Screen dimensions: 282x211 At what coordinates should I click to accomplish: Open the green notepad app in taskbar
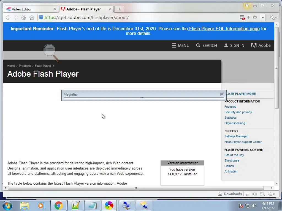[75, 206]
